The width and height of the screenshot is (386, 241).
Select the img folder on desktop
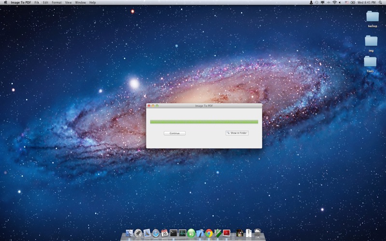(x=371, y=41)
